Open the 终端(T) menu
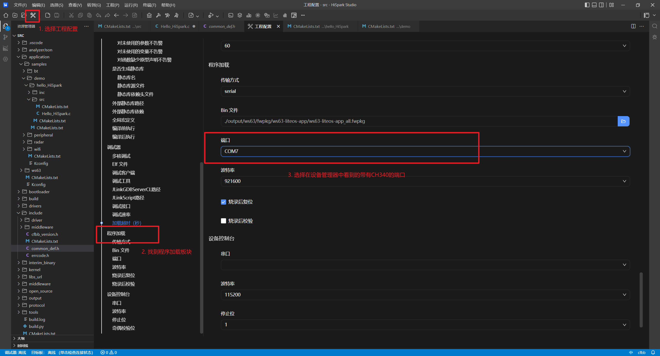The width and height of the screenshot is (660, 356). (x=149, y=5)
